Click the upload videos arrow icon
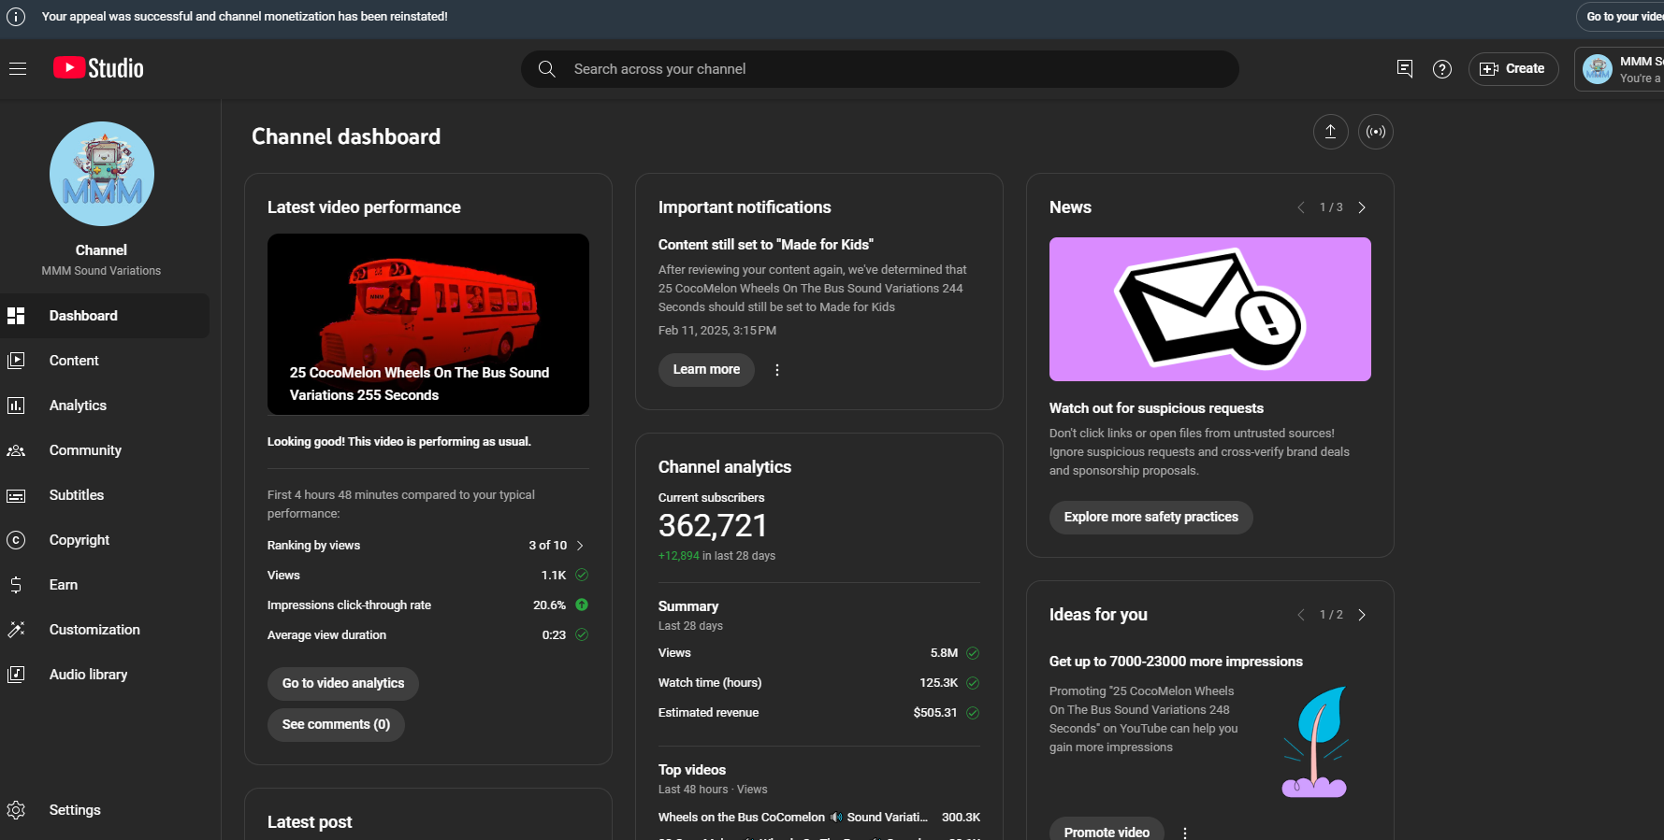The height and width of the screenshot is (840, 1664). (x=1330, y=132)
